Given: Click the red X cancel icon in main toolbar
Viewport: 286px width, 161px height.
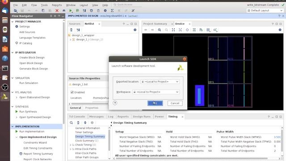Looking at the screenshot, I should (57, 11).
